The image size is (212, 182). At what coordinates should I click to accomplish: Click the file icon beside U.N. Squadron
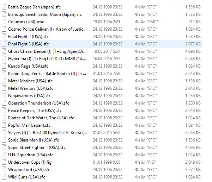click(x=4, y=155)
